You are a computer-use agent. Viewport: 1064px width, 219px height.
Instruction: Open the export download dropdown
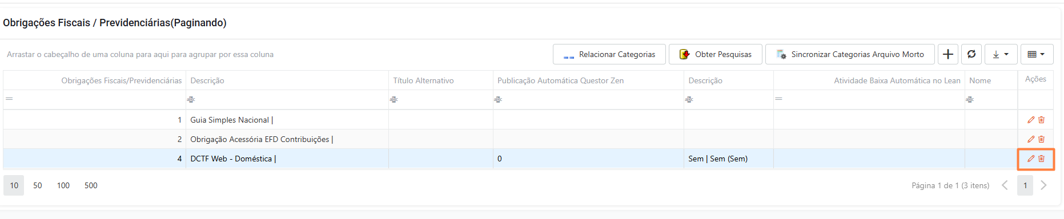point(1001,54)
